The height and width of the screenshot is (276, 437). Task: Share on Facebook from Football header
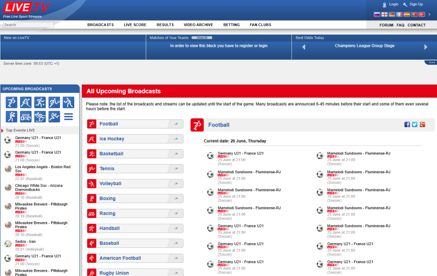tap(407, 125)
